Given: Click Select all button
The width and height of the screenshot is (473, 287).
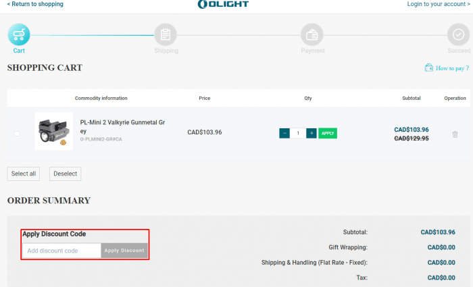Looking at the screenshot, I should tap(24, 174).
